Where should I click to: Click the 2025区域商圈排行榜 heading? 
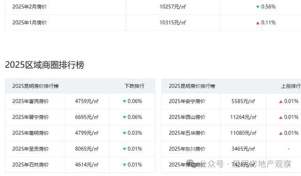coord(45,65)
